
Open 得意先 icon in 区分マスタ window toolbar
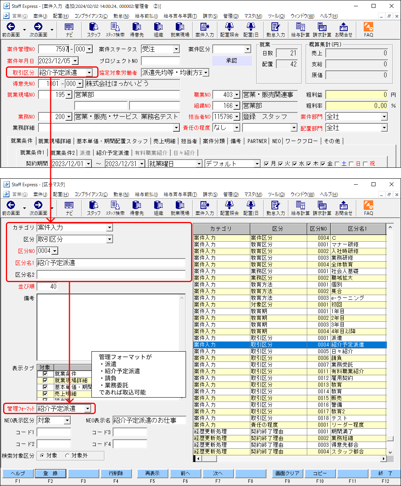pyautogui.click(x=137, y=208)
